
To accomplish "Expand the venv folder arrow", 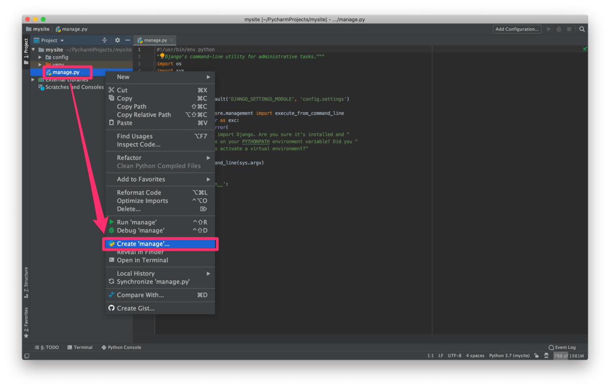I will coord(40,65).
